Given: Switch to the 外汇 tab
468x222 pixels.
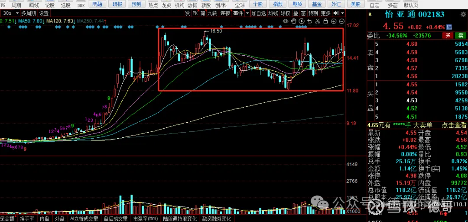Looking at the screenshot, I should click(x=336, y=4).
